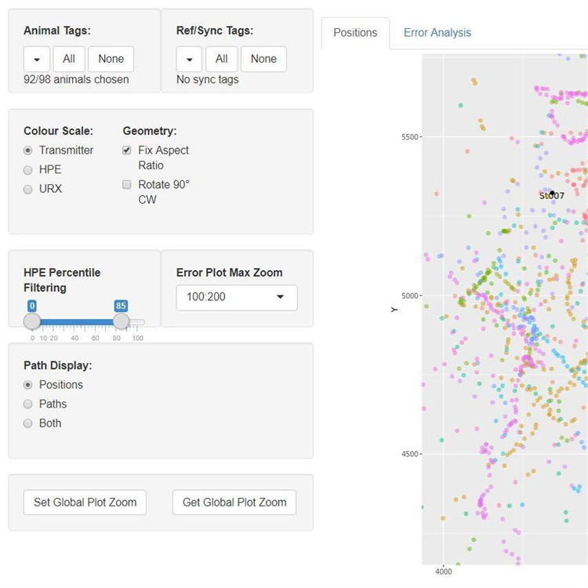Click the HPE percentile lower slider handle at 0
The height and width of the screenshot is (588, 588).
(32, 321)
